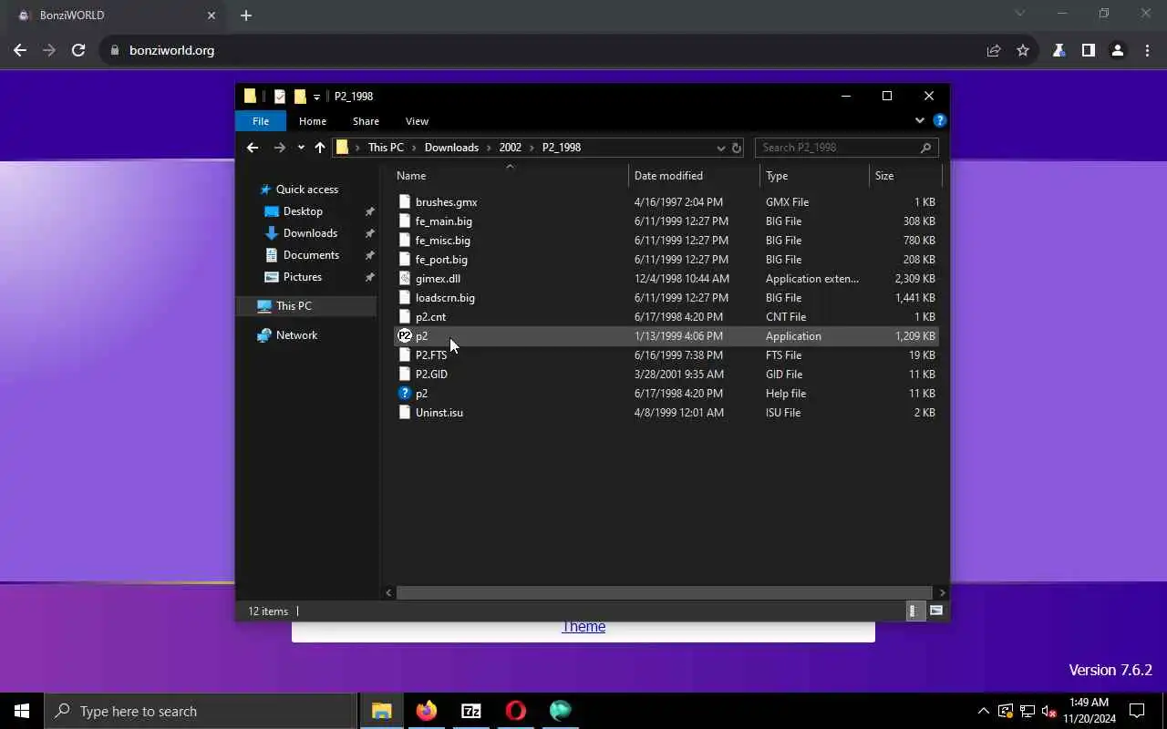Select the BonziWORLD browser tab
Image resolution: width=1167 pixels, height=729 pixels.
click(115, 15)
